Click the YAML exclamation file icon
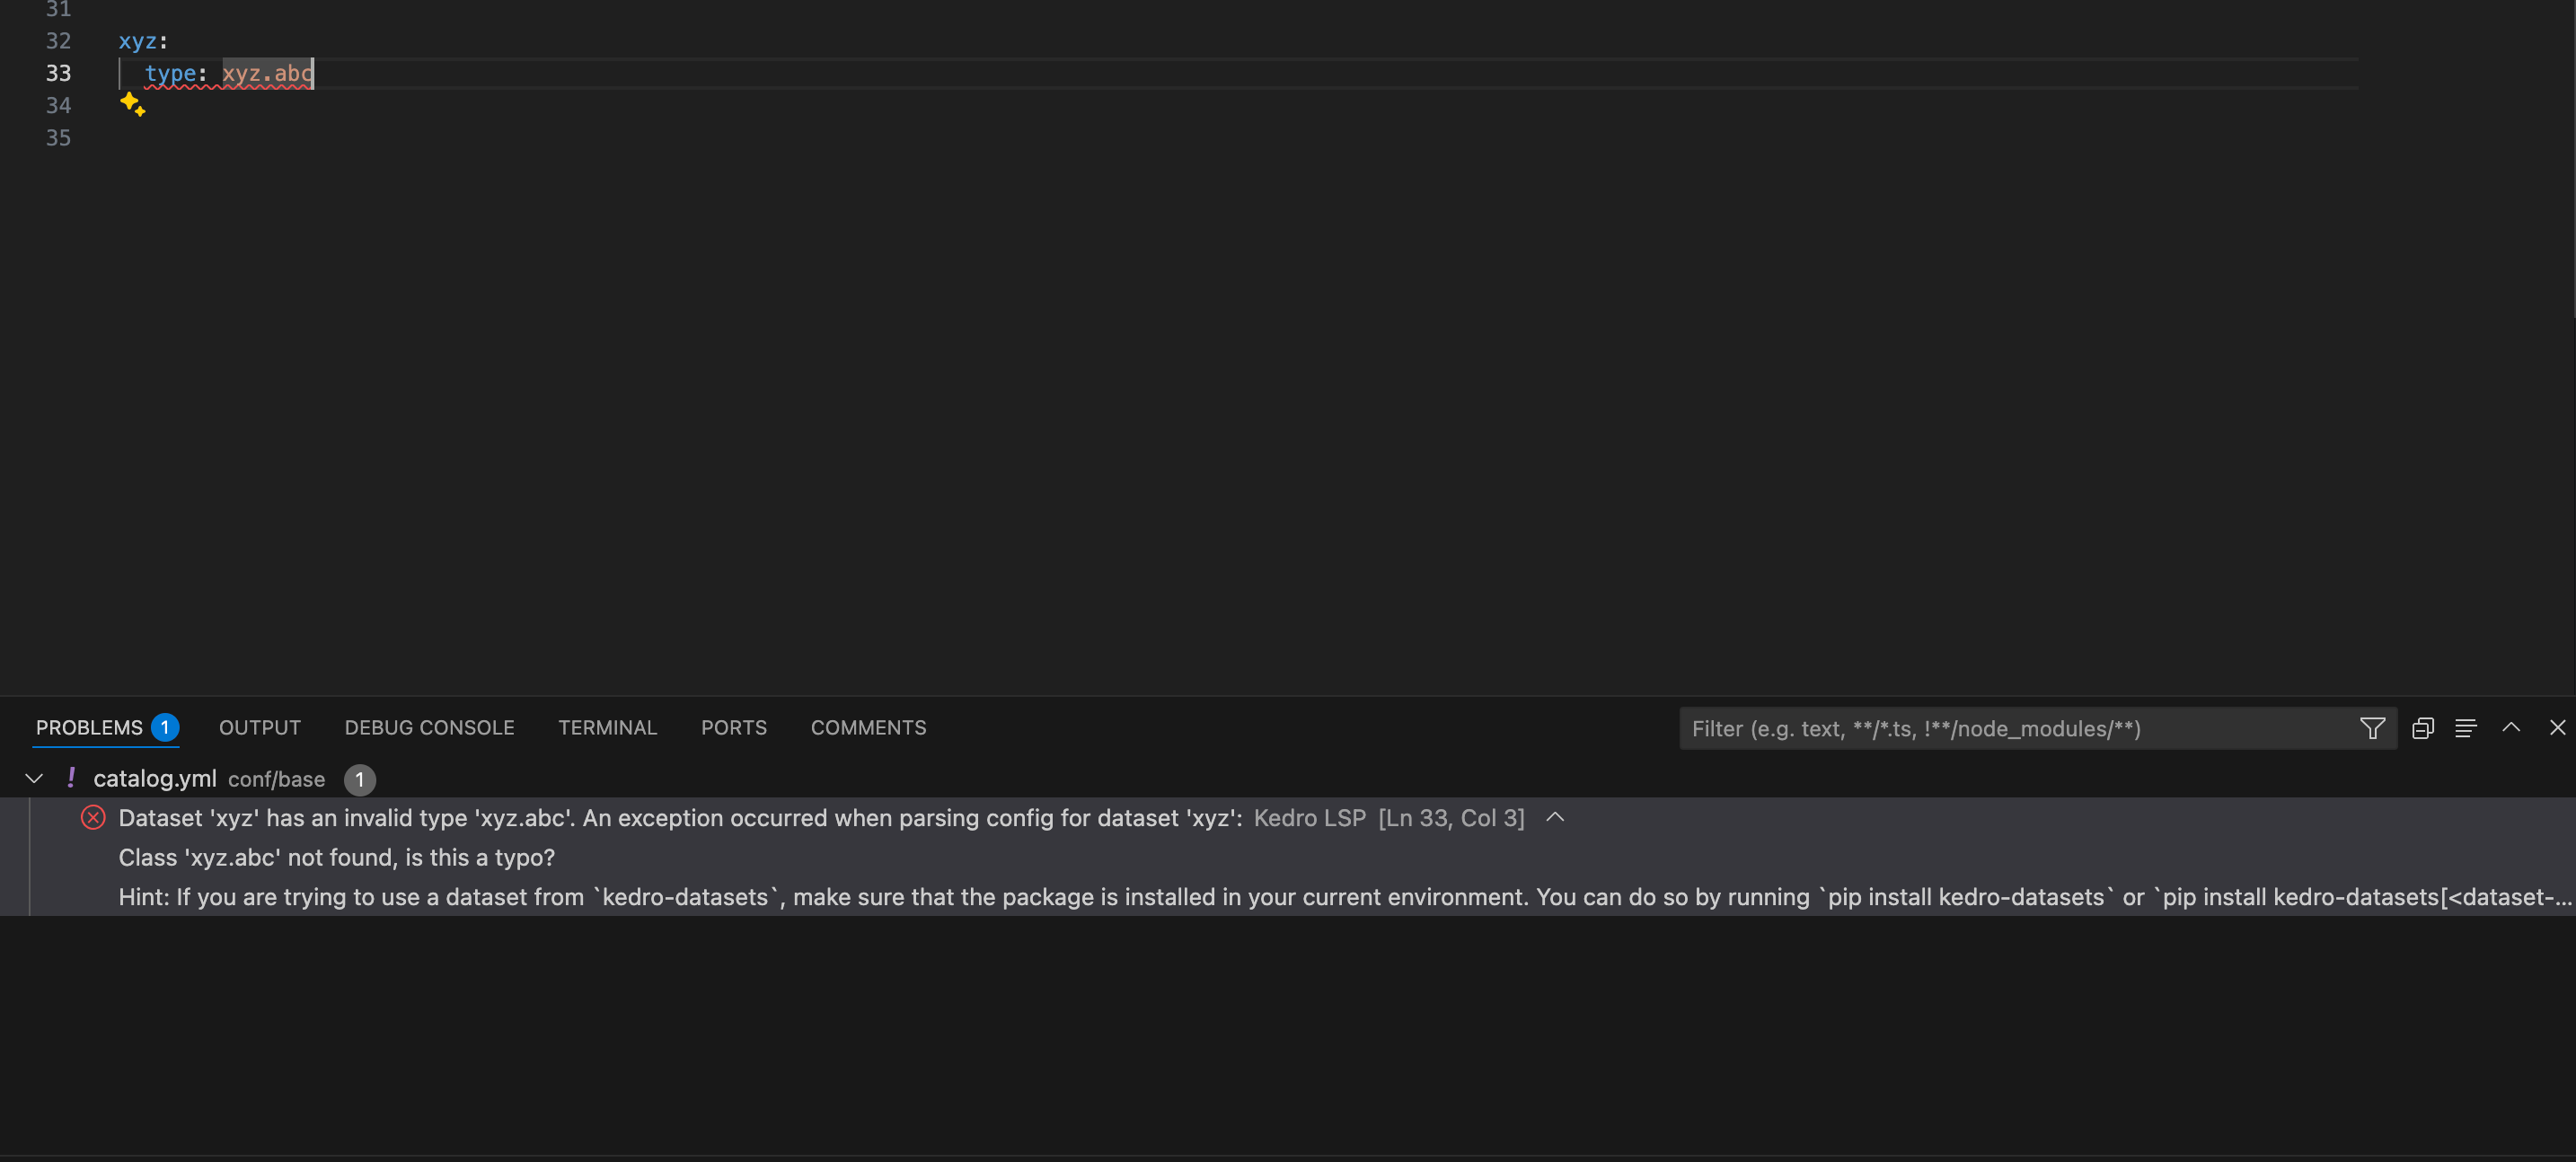2576x1162 pixels. pyautogui.click(x=71, y=778)
